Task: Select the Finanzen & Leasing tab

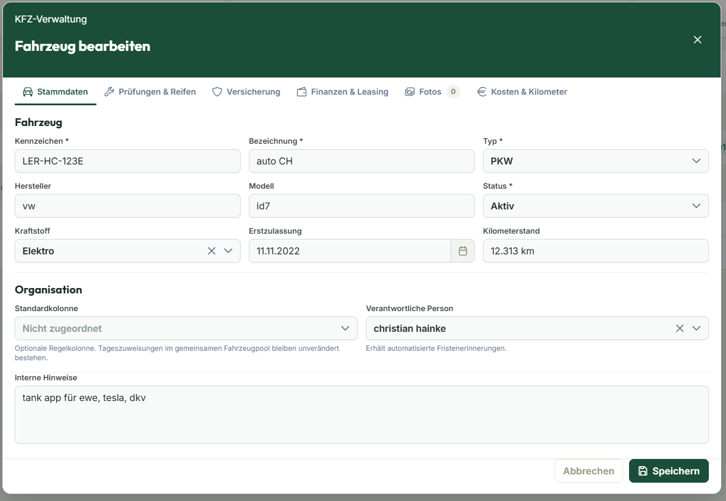Action: tap(343, 92)
